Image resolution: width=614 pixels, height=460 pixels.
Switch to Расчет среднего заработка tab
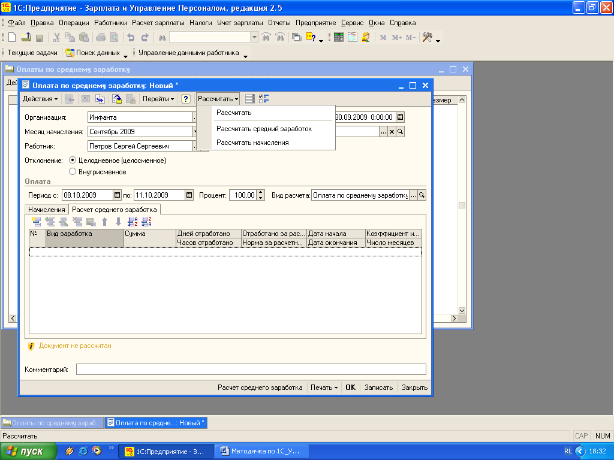115,209
